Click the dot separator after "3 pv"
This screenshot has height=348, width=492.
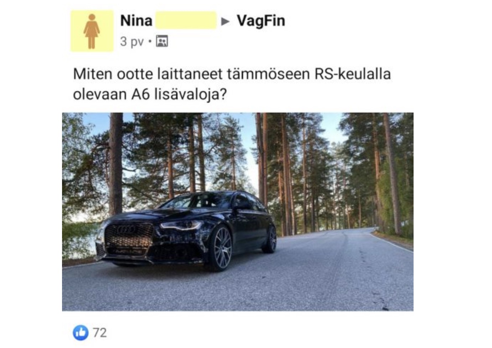pyautogui.click(x=150, y=42)
